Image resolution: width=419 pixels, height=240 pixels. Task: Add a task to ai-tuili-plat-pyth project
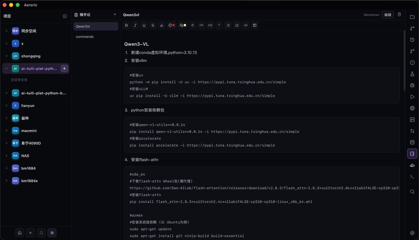point(64,69)
